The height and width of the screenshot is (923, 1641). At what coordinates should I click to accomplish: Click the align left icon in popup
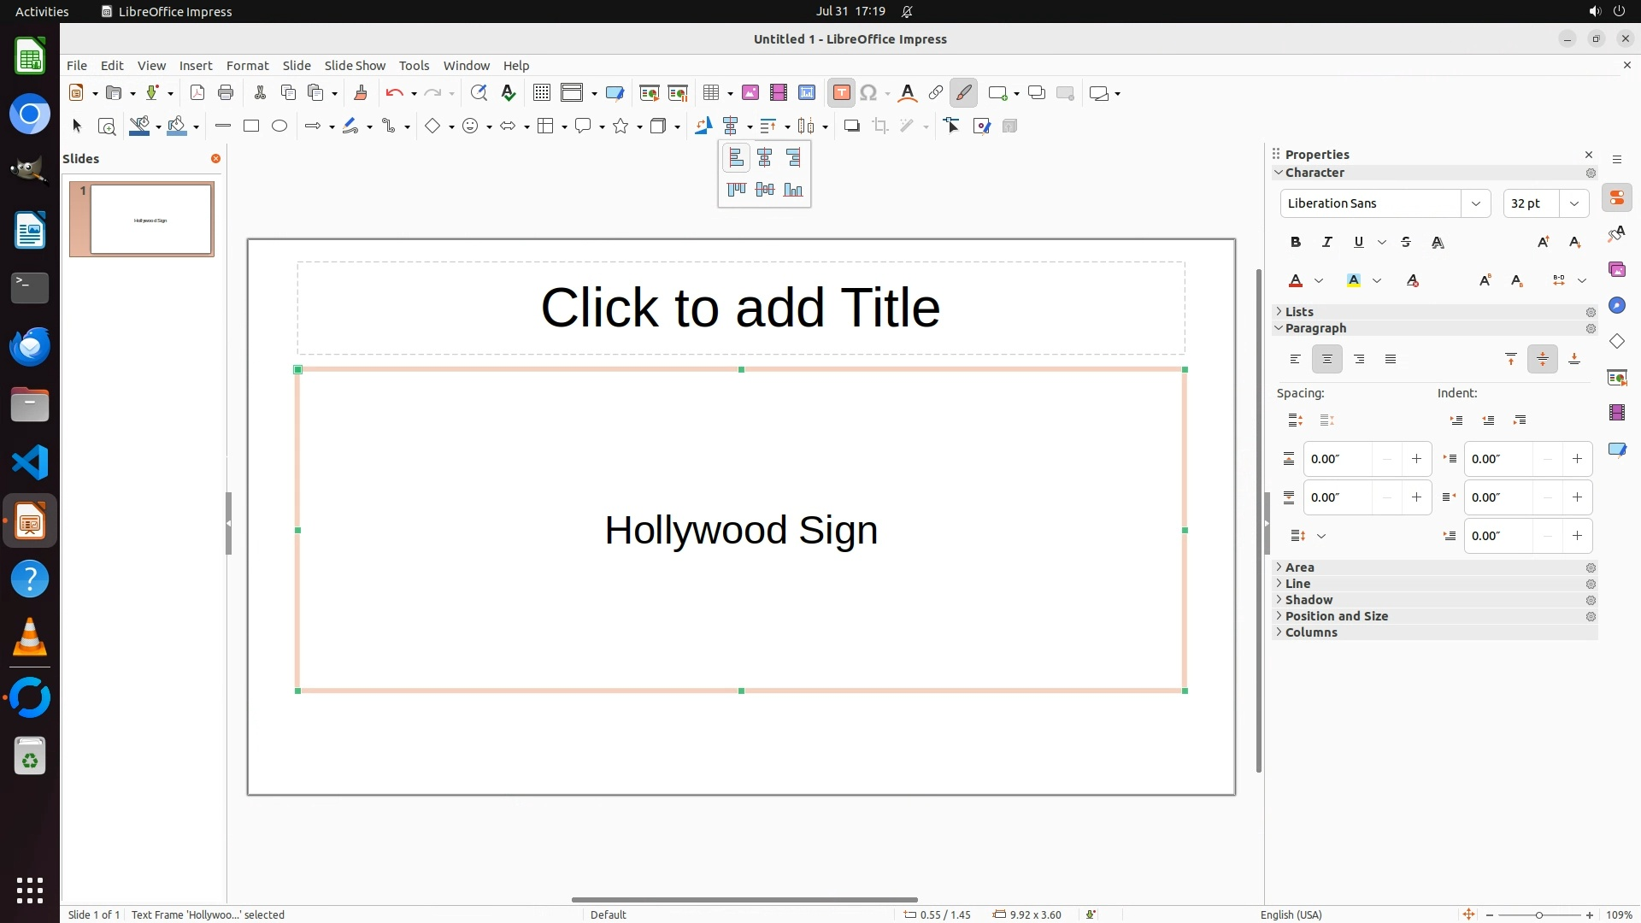736,158
